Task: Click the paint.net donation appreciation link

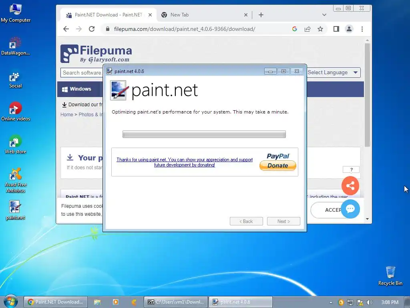Action: click(x=185, y=162)
